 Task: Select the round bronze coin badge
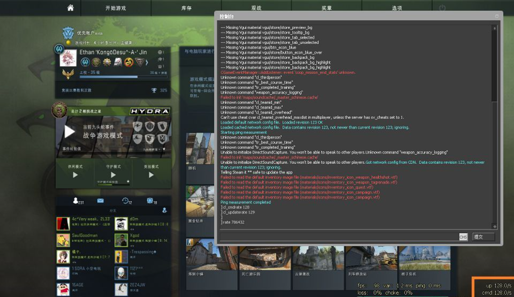coord(96,62)
